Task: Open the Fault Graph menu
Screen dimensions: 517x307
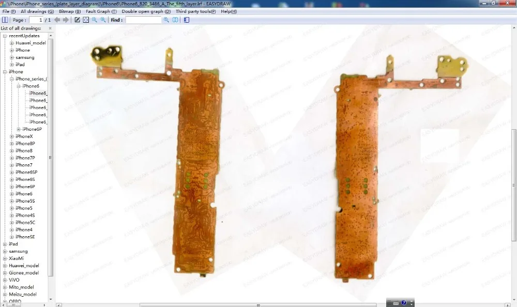Action: (x=101, y=11)
